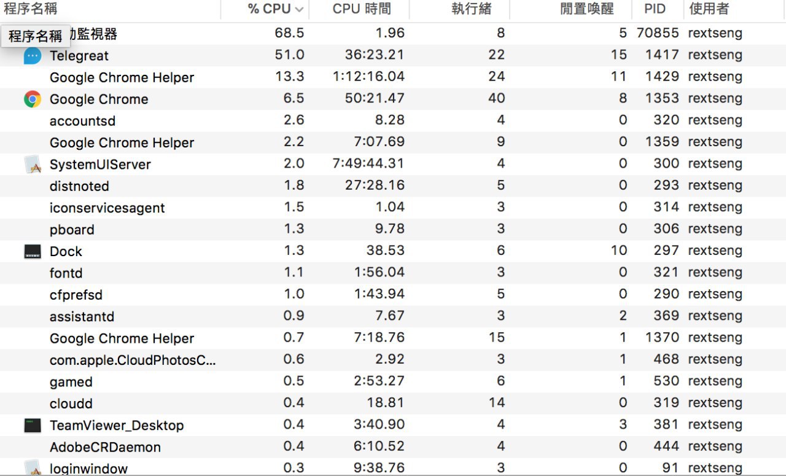Select the com.apple.CloudPhotosC... process row

(x=393, y=360)
